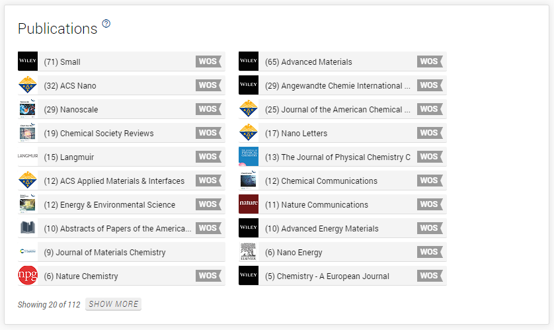
Task: Click the WOS badge for Chemical Society Reviews
Action: (208, 133)
